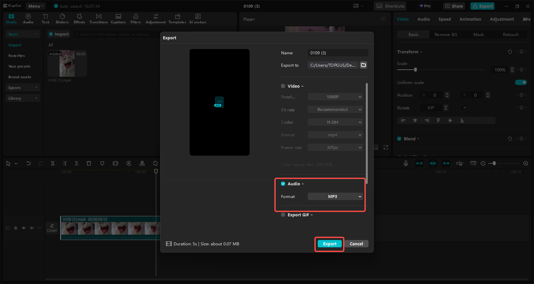This screenshot has height=284, width=534.
Task: Switch to the Adjustment tab in right panel
Action: (x=502, y=19)
